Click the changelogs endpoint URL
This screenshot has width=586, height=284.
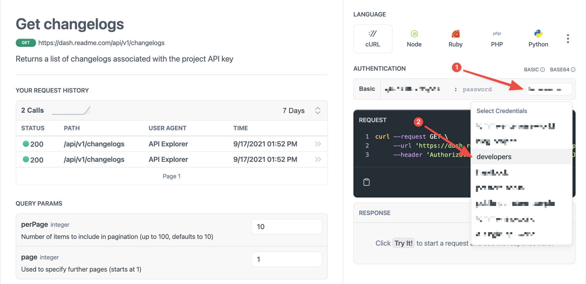click(101, 43)
